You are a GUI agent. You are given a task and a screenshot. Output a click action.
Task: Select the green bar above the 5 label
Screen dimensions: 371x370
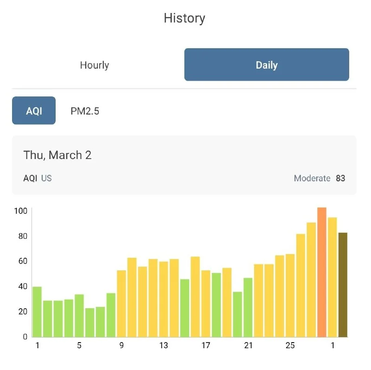tap(79, 315)
